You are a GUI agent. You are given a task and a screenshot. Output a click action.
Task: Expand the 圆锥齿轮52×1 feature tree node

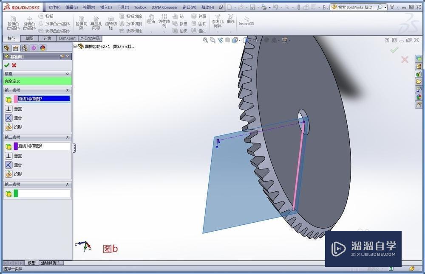[x=75, y=46]
